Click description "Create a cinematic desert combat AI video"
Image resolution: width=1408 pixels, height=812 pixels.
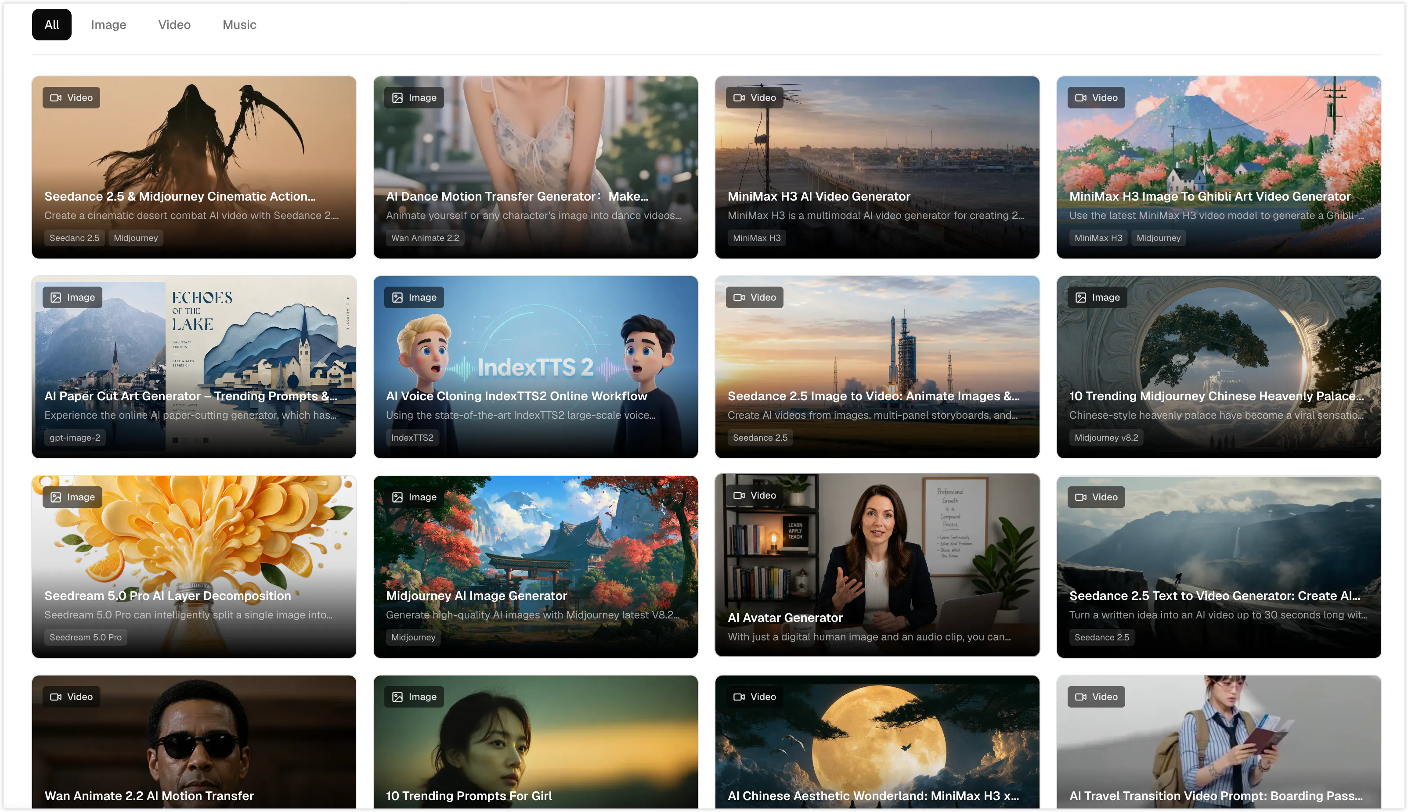(x=191, y=215)
